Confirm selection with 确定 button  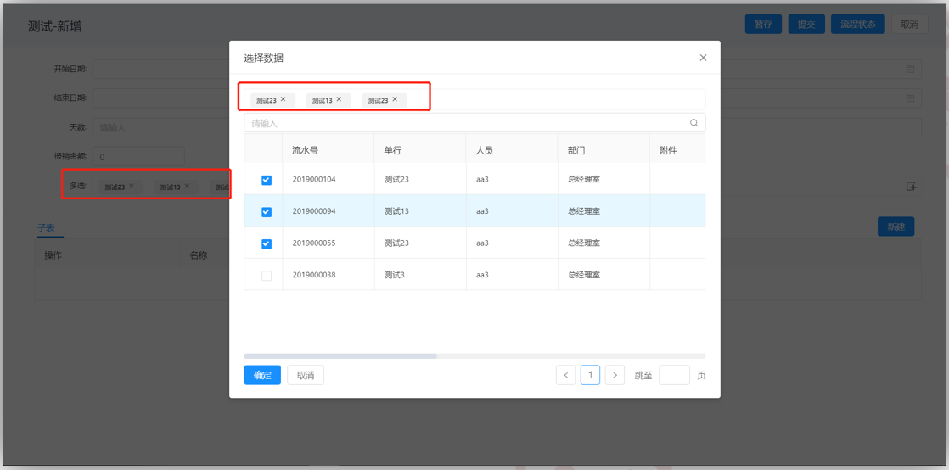(262, 375)
